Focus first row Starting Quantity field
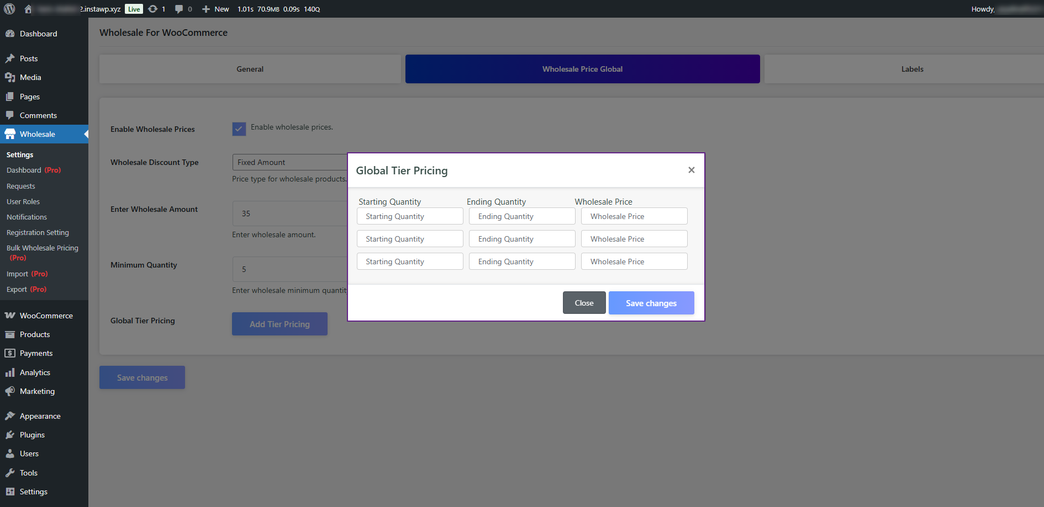 click(x=410, y=216)
